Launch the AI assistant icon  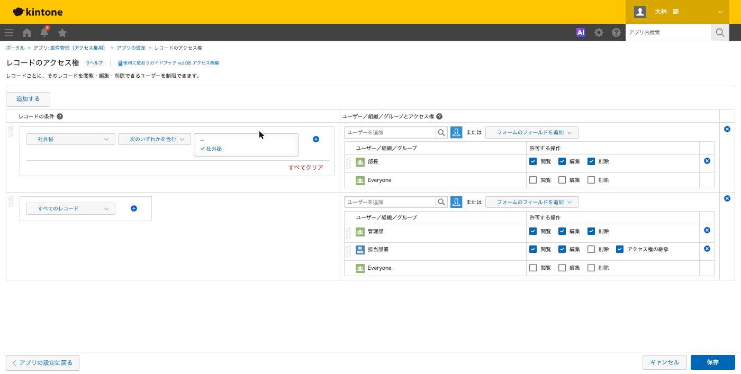pos(581,32)
